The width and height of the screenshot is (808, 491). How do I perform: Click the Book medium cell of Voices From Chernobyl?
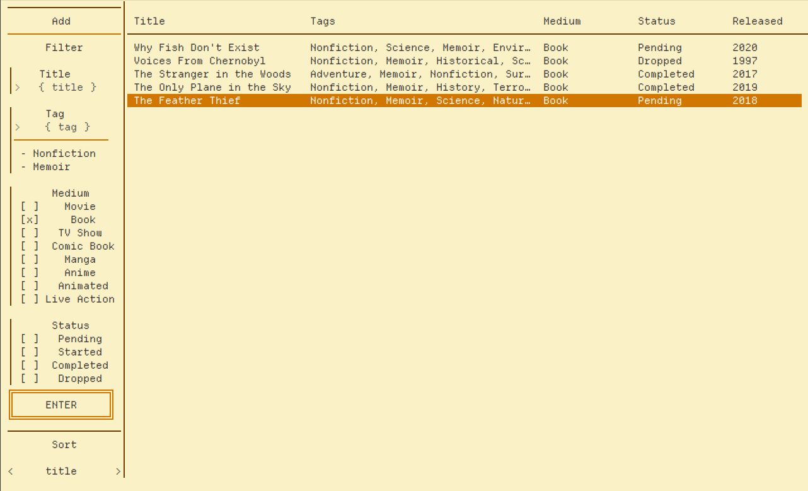pos(556,61)
